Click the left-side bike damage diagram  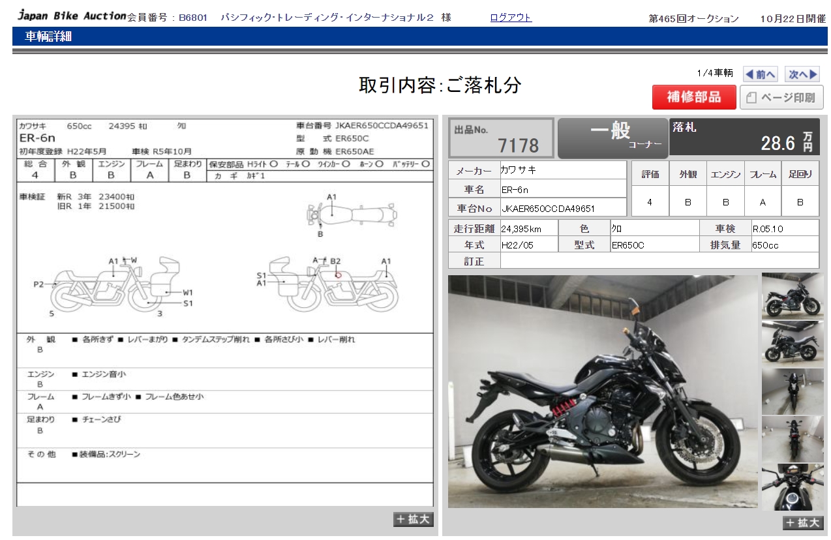tap(116, 285)
